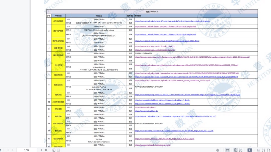Image resolution: width=271 pixels, height=152 pixels.
Task: Open the eye protection mode options
Action: [x=219, y=150]
